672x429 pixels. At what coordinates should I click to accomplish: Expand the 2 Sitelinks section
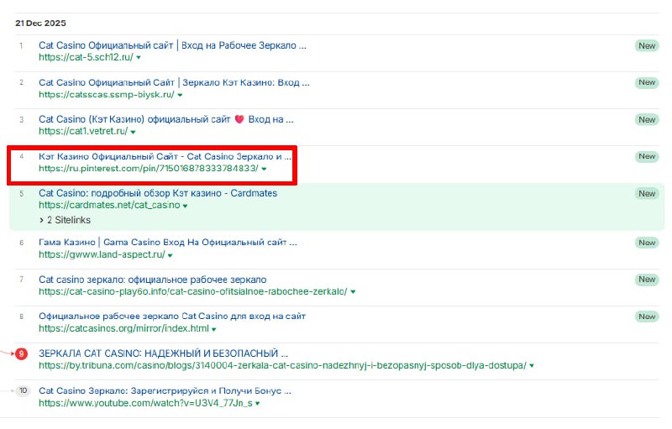[66, 220]
